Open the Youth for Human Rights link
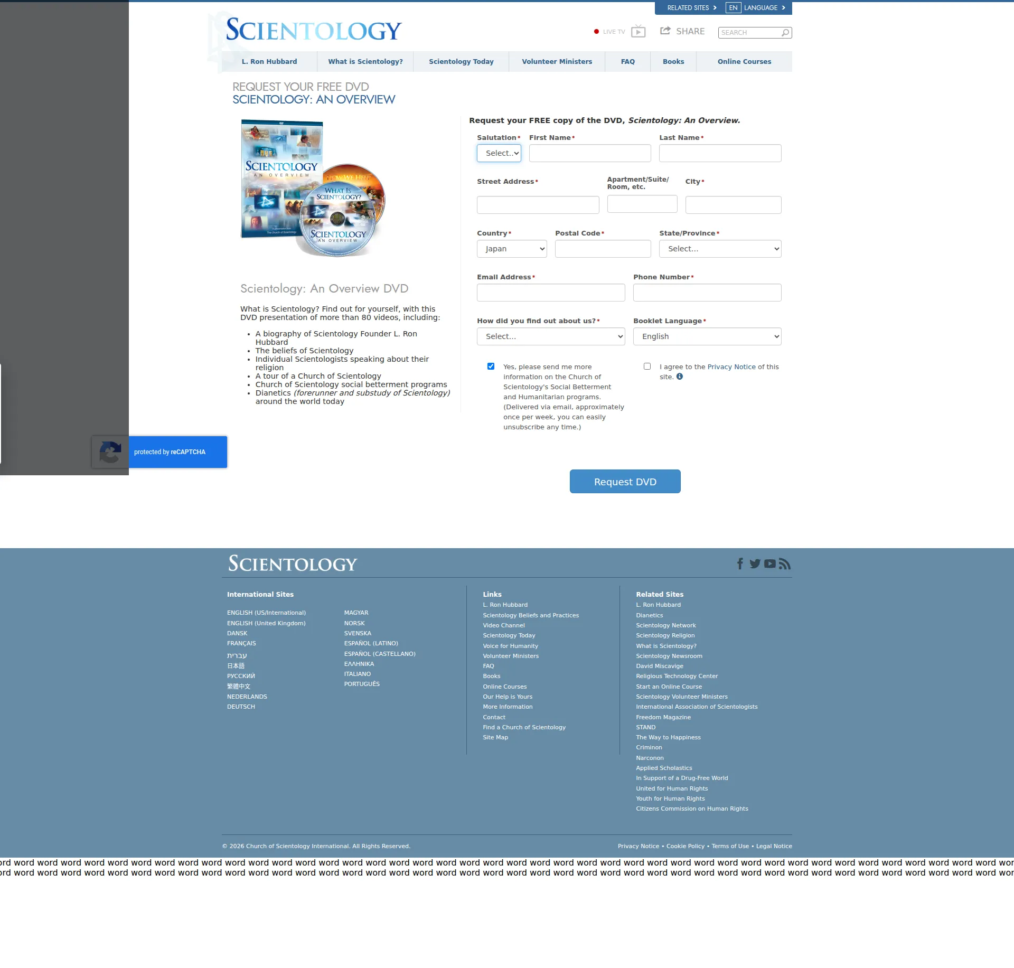The image size is (1014, 968). [x=670, y=798]
